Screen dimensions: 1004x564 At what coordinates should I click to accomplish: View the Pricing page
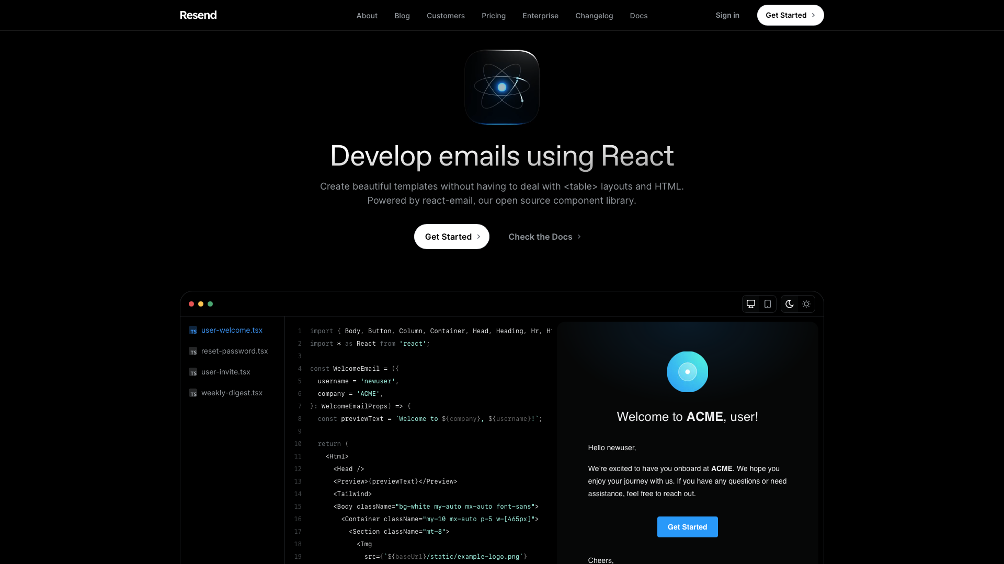pos(494,16)
